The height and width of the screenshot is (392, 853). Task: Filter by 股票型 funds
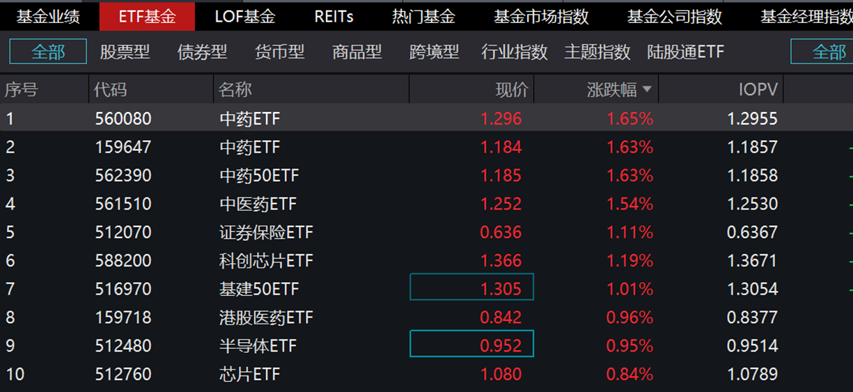(125, 52)
